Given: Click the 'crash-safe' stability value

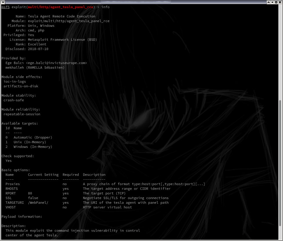Looking at the screenshot, I should (x=14, y=100).
